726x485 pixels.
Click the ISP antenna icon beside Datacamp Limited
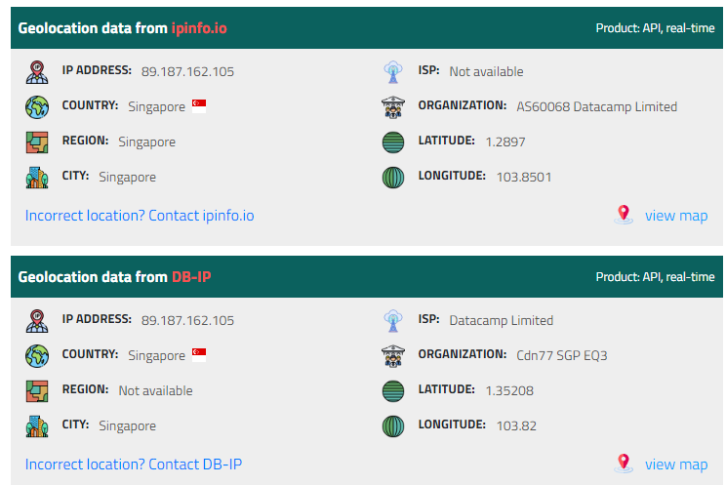pyautogui.click(x=392, y=320)
